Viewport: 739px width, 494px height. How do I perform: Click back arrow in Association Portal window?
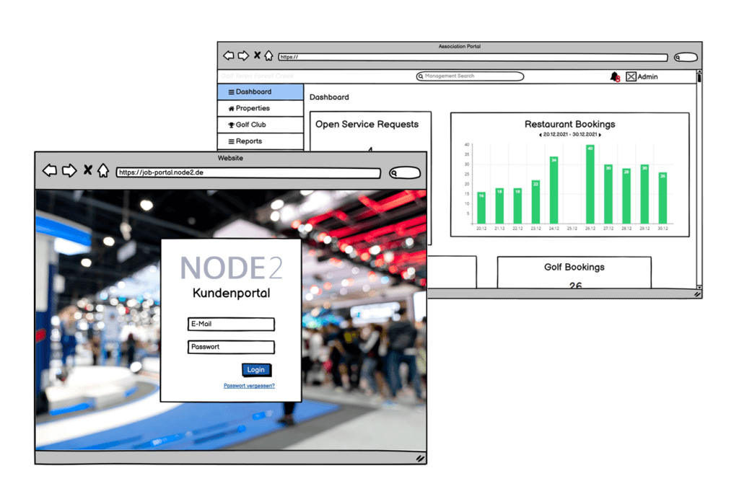[229, 56]
